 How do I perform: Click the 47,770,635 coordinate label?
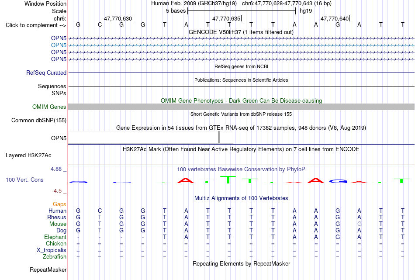[x=226, y=18]
